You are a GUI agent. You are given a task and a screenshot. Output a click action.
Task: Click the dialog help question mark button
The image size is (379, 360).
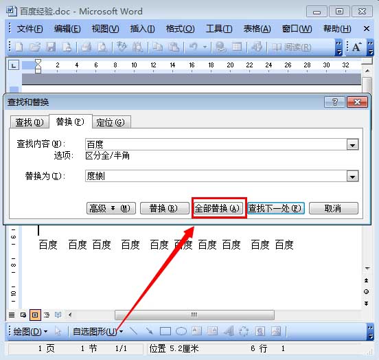334,102
